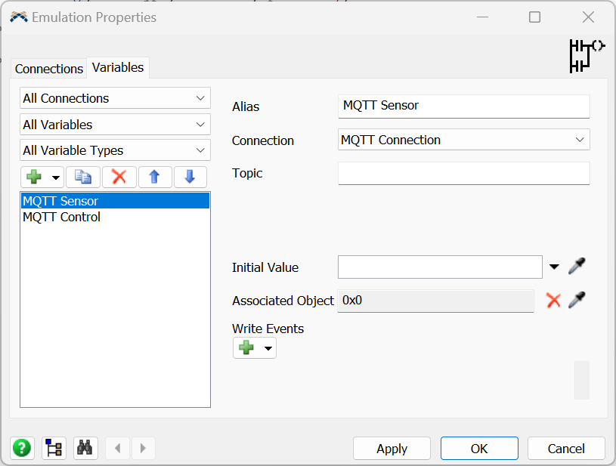The image size is (616, 466).
Task: Delete selected variable using red X icon
Action: tap(119, 177)
